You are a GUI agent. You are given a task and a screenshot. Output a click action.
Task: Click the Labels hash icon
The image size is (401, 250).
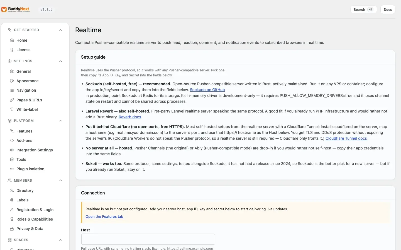coord(12,200)
